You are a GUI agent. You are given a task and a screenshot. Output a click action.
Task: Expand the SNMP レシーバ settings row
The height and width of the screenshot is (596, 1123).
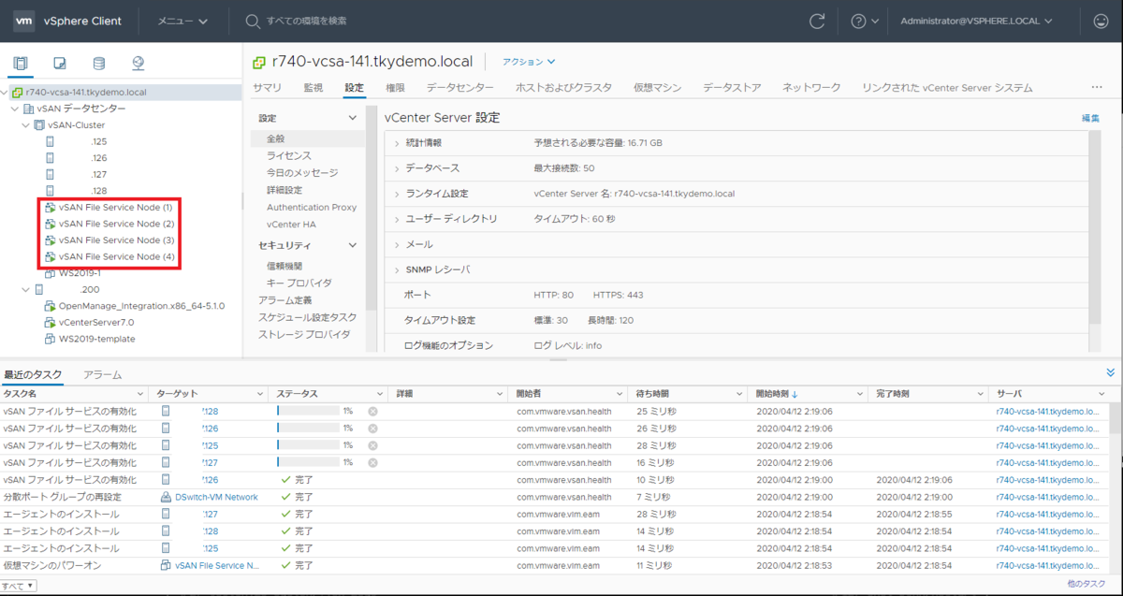tap(397, 269)
